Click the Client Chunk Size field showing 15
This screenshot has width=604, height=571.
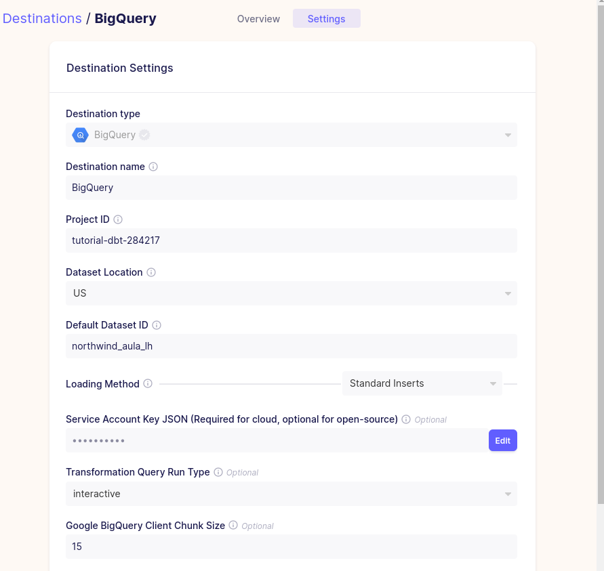coord(291,547)
